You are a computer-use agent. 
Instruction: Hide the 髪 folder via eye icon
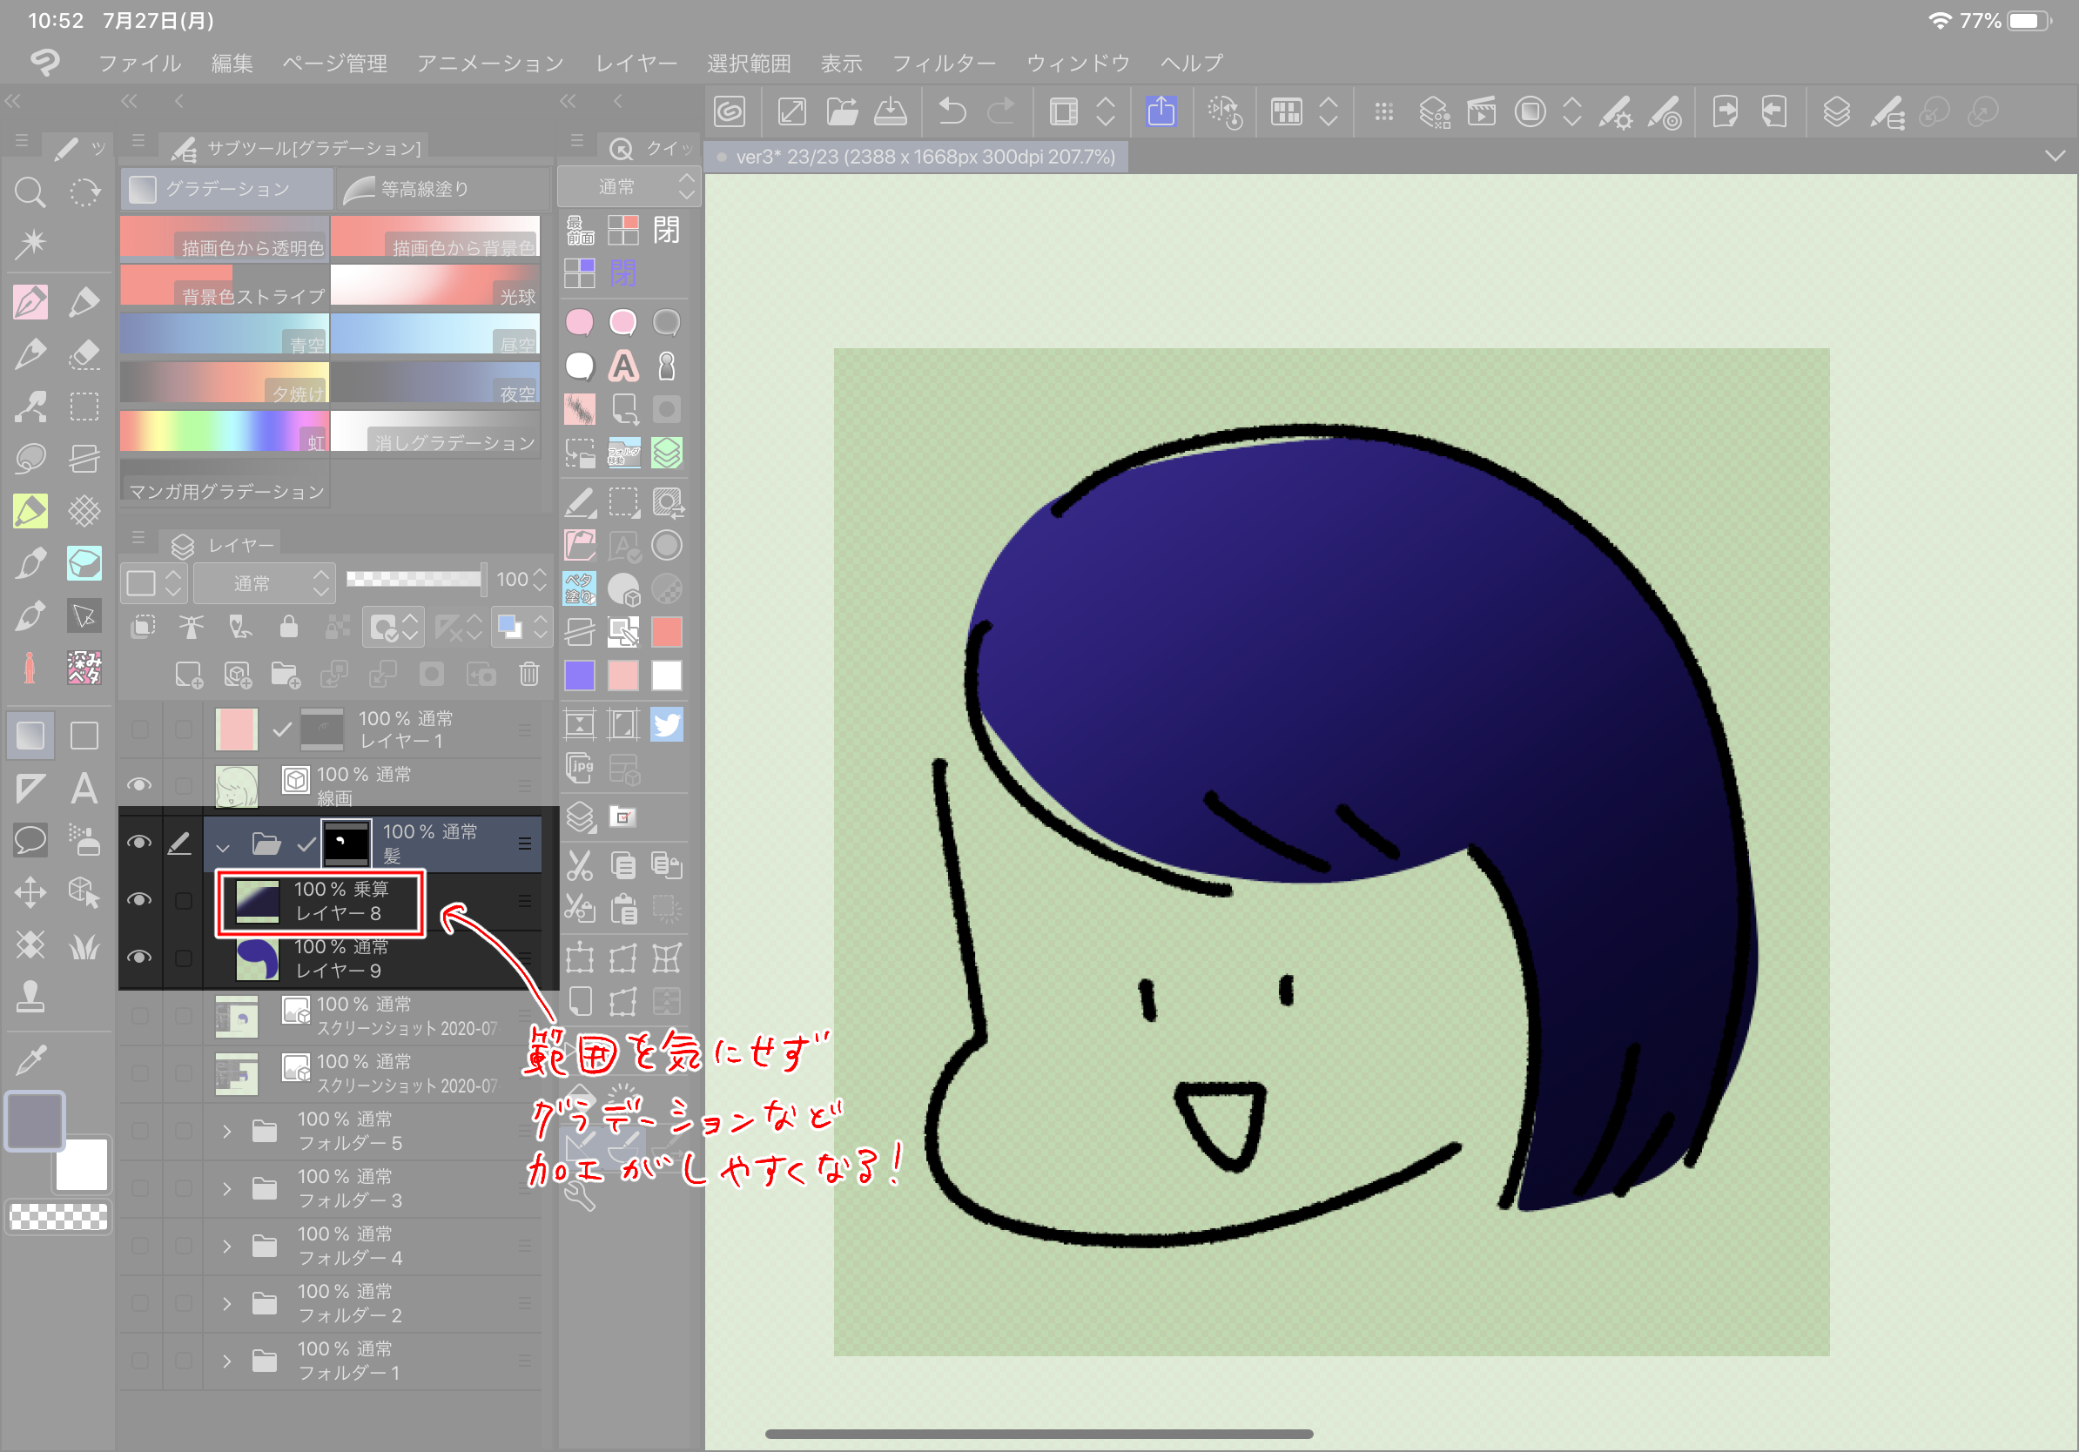(139, 843)
